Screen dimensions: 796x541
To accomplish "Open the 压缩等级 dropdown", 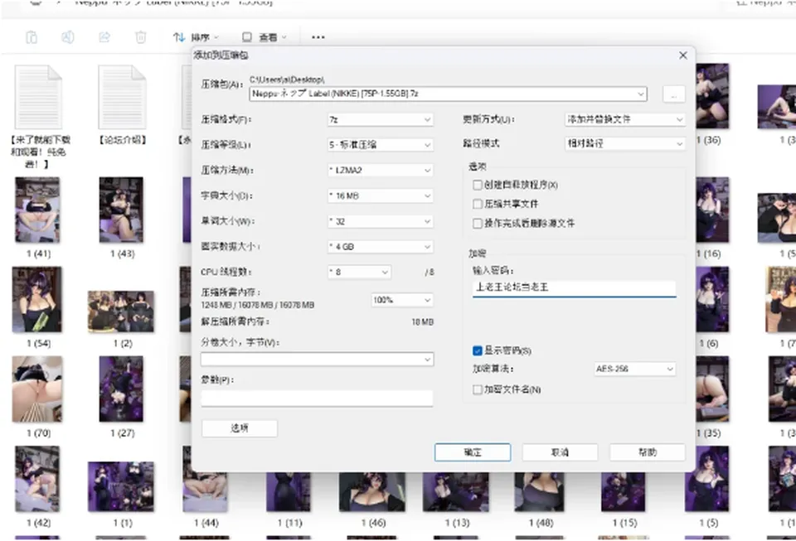I will (381, 145).
